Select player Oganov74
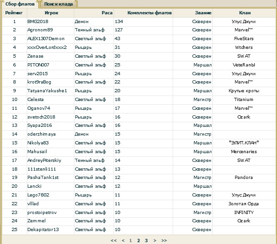The image size is (277, 244). coord(38,108)
